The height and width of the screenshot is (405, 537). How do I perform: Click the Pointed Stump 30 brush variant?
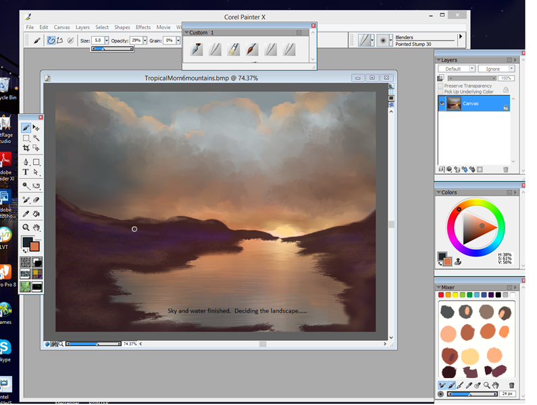(x=413, y=44)
